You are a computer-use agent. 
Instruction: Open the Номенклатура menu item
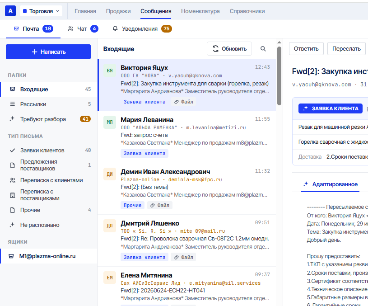pyautogui.click(x=200, y=11)
